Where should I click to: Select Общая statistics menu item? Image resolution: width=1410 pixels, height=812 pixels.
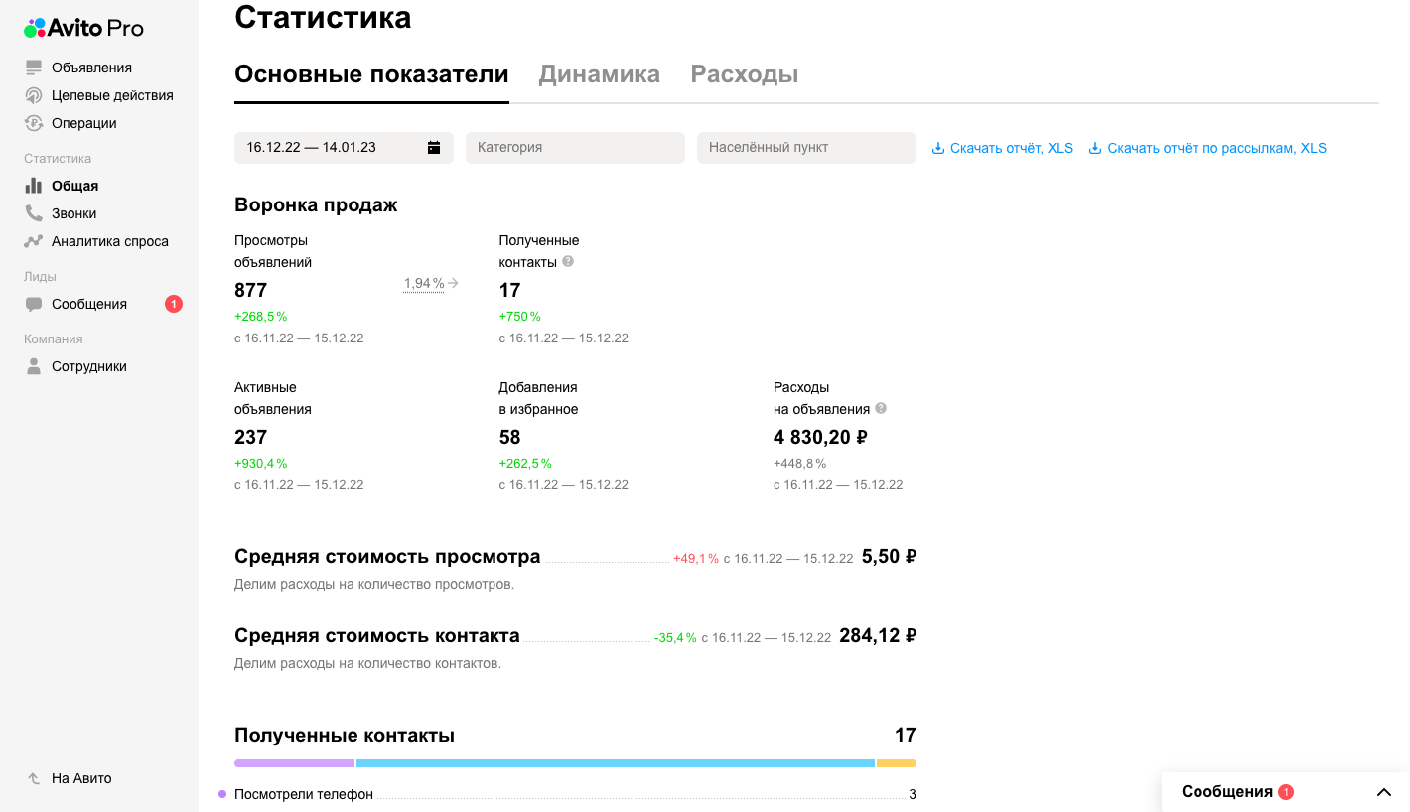point(75,186)
